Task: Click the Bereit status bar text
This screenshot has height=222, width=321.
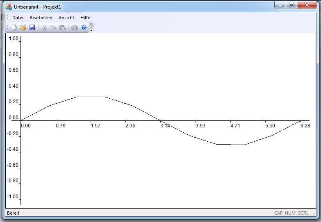Action: [13, 213]
